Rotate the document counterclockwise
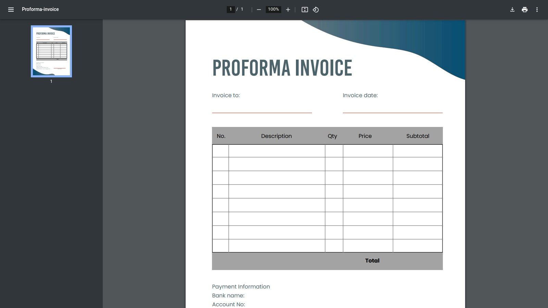 coord(315,10)
